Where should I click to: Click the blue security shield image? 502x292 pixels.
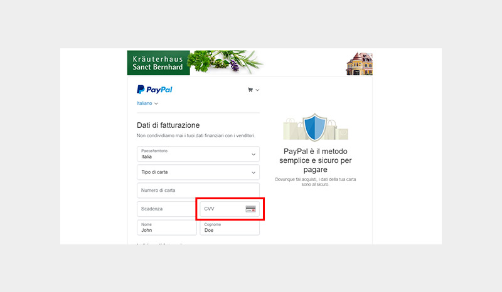315,127
